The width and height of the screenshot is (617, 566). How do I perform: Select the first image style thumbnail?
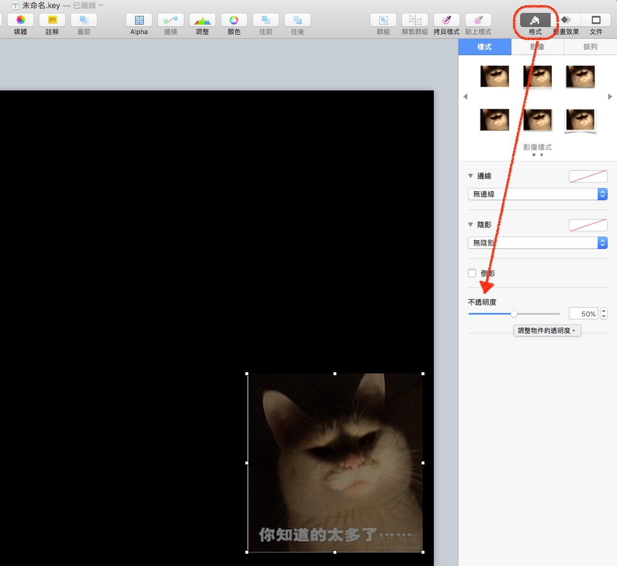[494, 76]
